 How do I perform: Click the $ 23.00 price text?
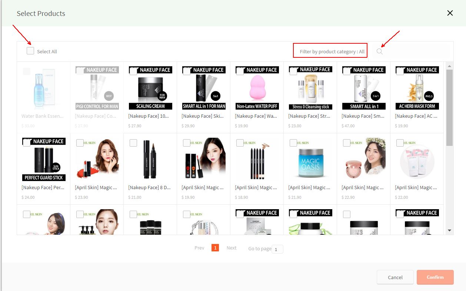pyautogui.click(x=295, y=126)
